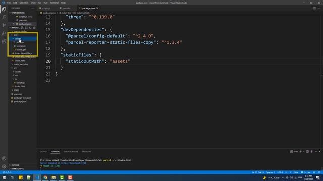The width and height of the screenshot is (323, 181).
Task: Switch to the PROBLEMS panel tab
Action: point(86,152)
